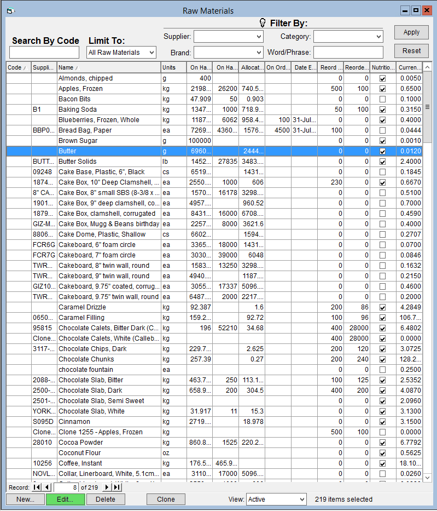
Task: Sort by the On Order column header
Action: tap(278, 67)
